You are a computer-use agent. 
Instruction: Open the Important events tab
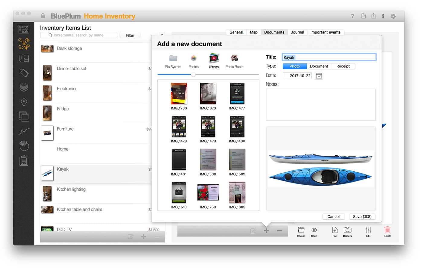tap(326, 32)
